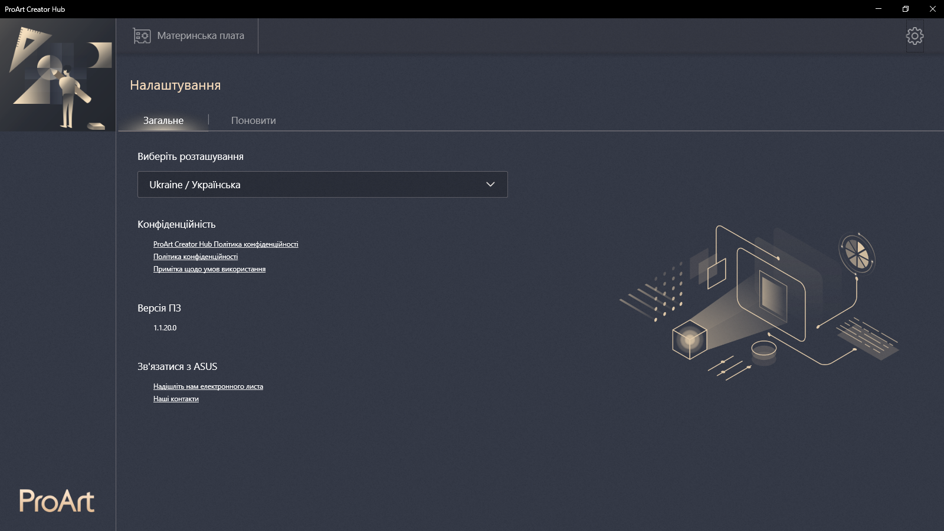Click the ProArt logo at bottom left
Screen dimensions: 944x531
[57, 500]
